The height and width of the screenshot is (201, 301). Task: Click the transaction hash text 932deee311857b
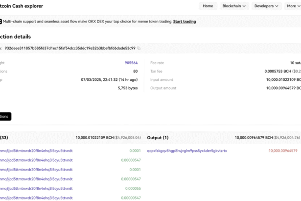point(69,49)
